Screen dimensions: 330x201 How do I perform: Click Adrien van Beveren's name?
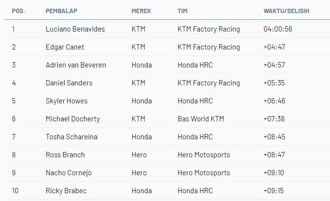(75, 65)
